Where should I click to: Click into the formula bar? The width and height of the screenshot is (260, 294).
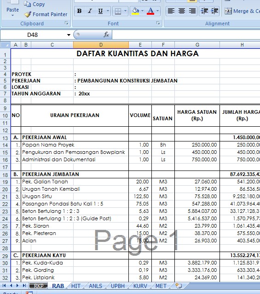coord(186,35)
